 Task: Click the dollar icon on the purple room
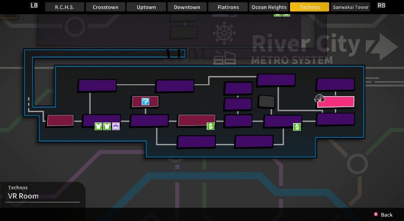tap(297, 127)
